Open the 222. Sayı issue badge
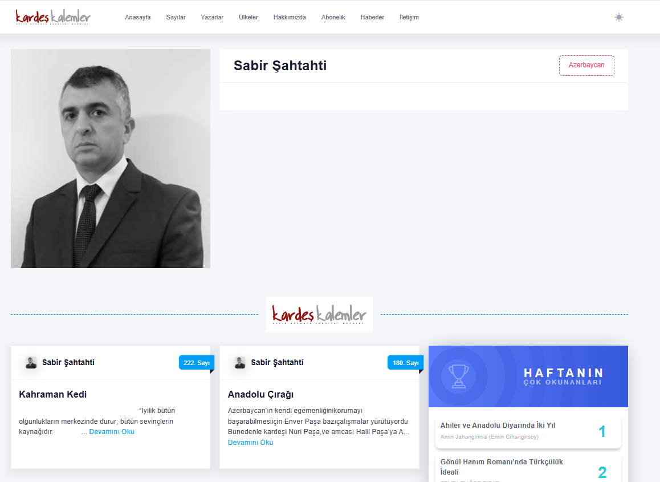This screenshot has height=482, width=660. pyautogui.click(x=197, y=363)
